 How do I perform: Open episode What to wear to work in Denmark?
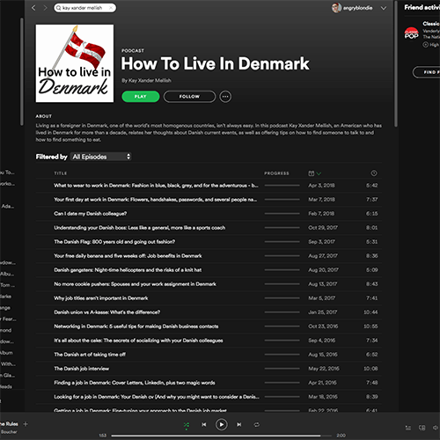tap(156, 186)
